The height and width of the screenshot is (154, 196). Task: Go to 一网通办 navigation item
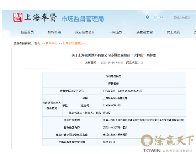click(116, 32)
